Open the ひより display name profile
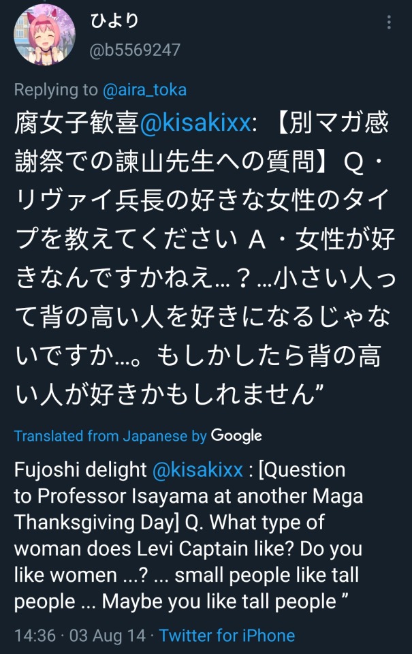 pos(114,20)
